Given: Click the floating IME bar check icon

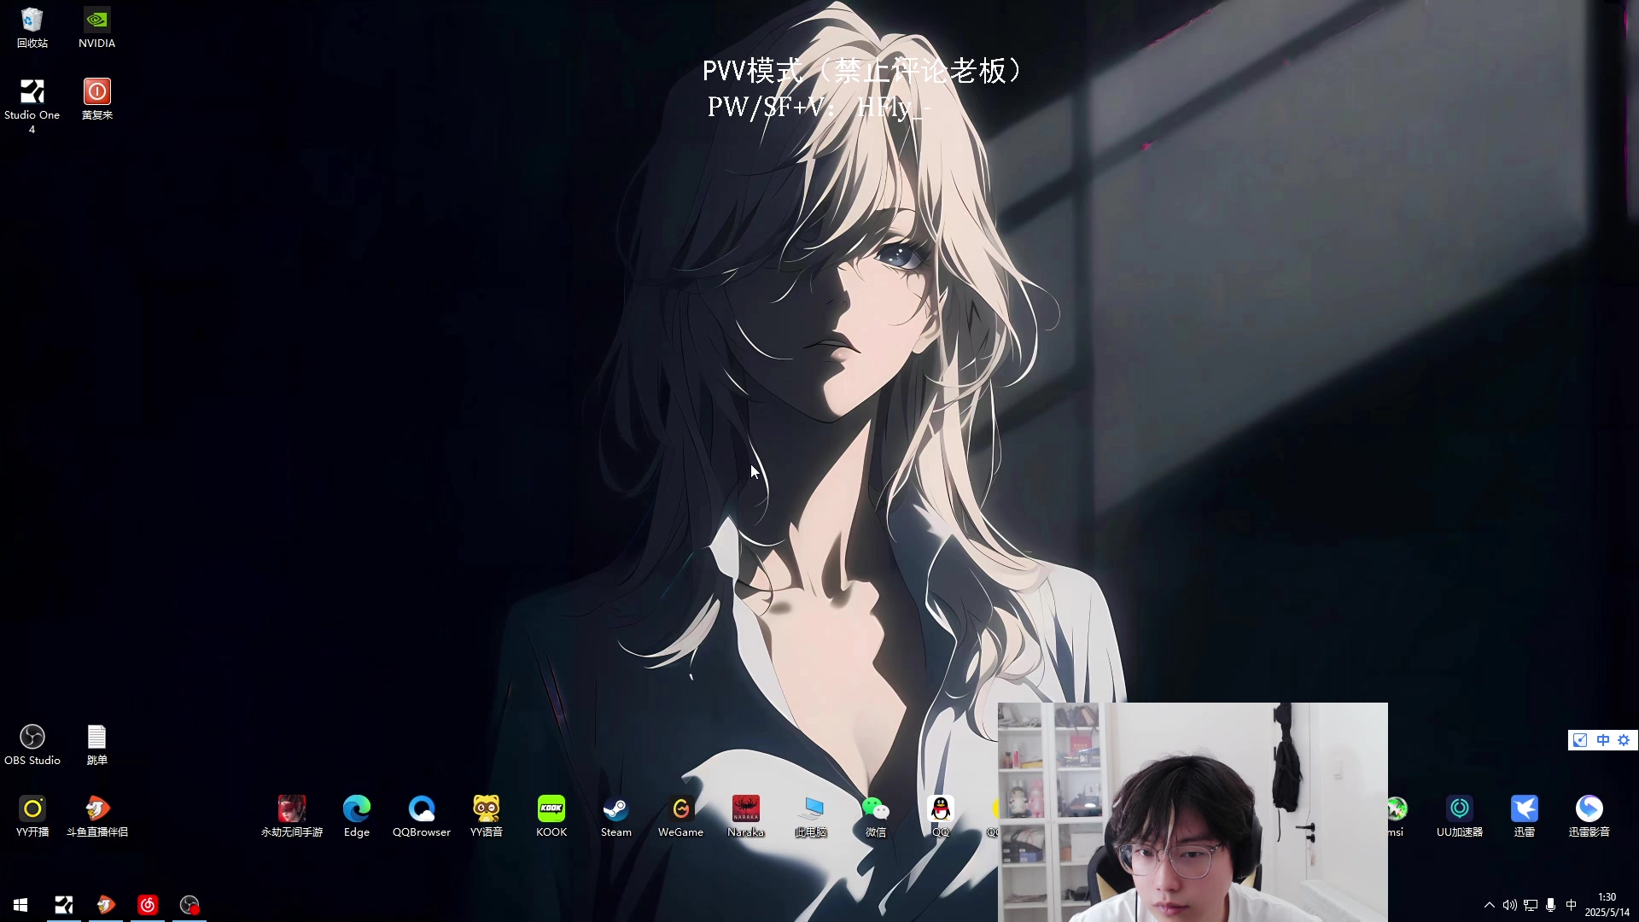Looking at the screenshot, I should point(1580,740).
